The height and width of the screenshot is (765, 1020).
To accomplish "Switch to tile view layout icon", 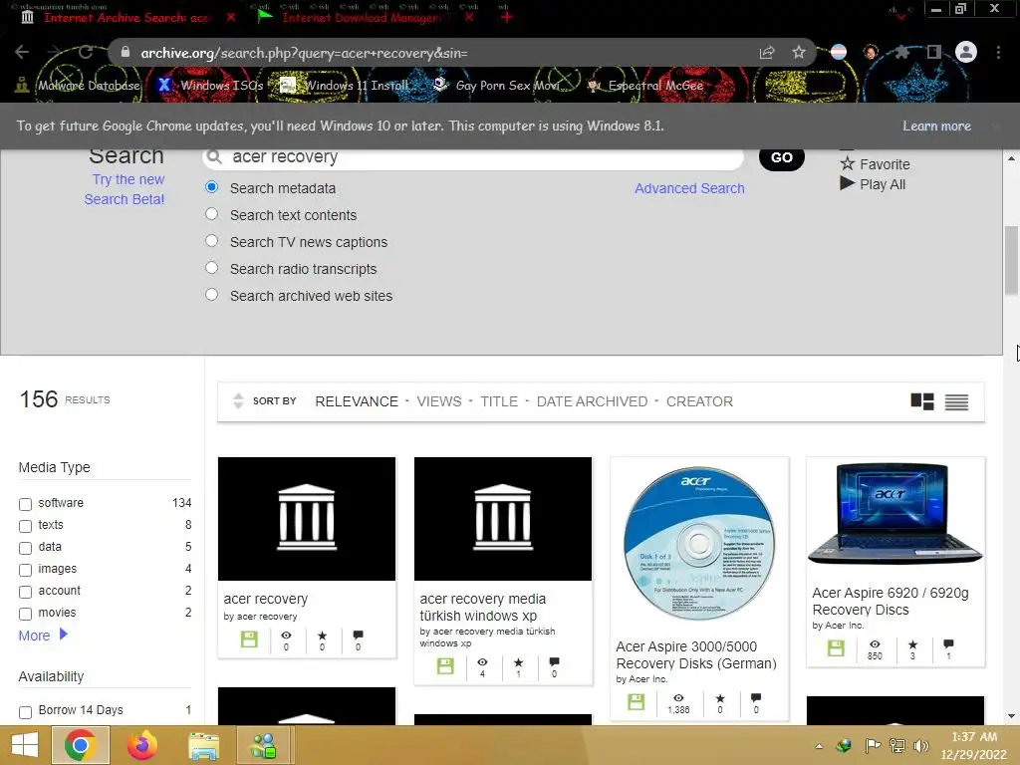I will 922,401.
